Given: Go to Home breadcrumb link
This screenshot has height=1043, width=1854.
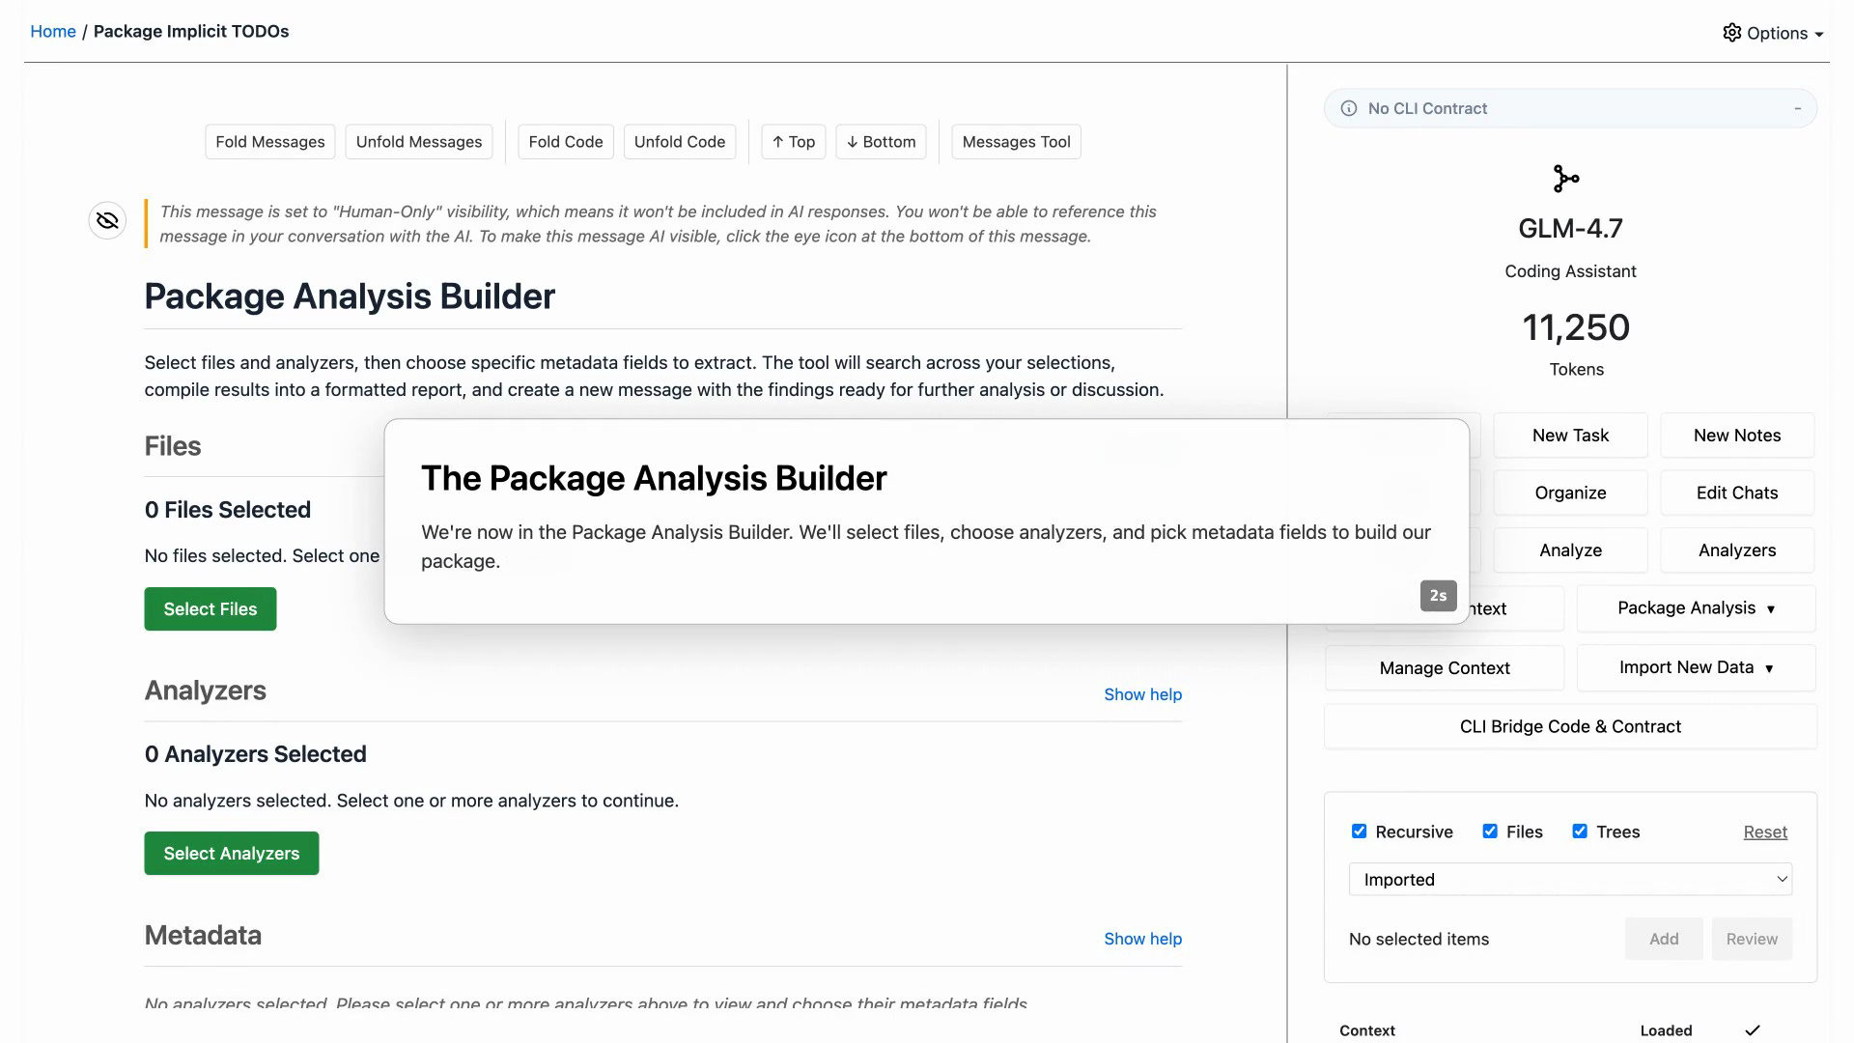Looking at the screenshot, I should (53, 31).
